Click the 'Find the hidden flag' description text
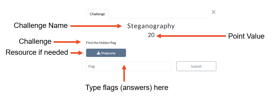 point(101,43)
